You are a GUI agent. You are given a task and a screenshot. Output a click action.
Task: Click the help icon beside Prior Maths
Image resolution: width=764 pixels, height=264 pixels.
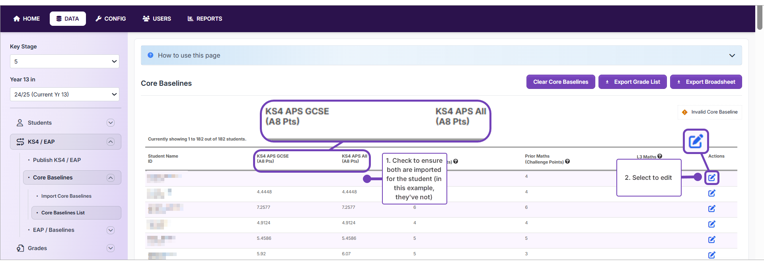coord(567,162)
